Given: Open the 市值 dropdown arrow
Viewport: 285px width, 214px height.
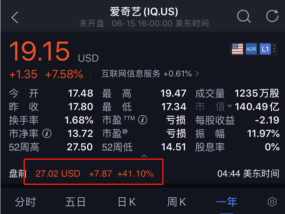Looking at the screenshot, I should point(229,107).
